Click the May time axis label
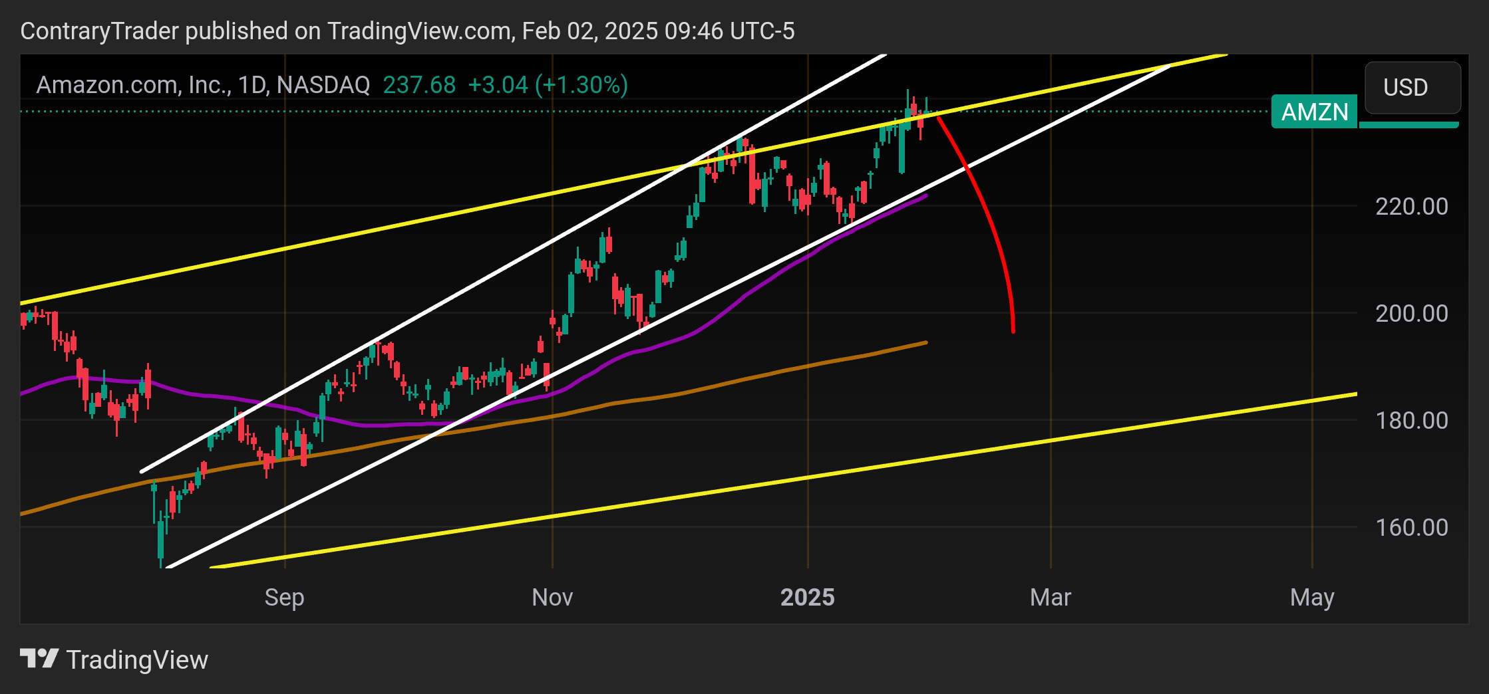The height and width of the screenshot is (694, 1489). coord(1312,598)
